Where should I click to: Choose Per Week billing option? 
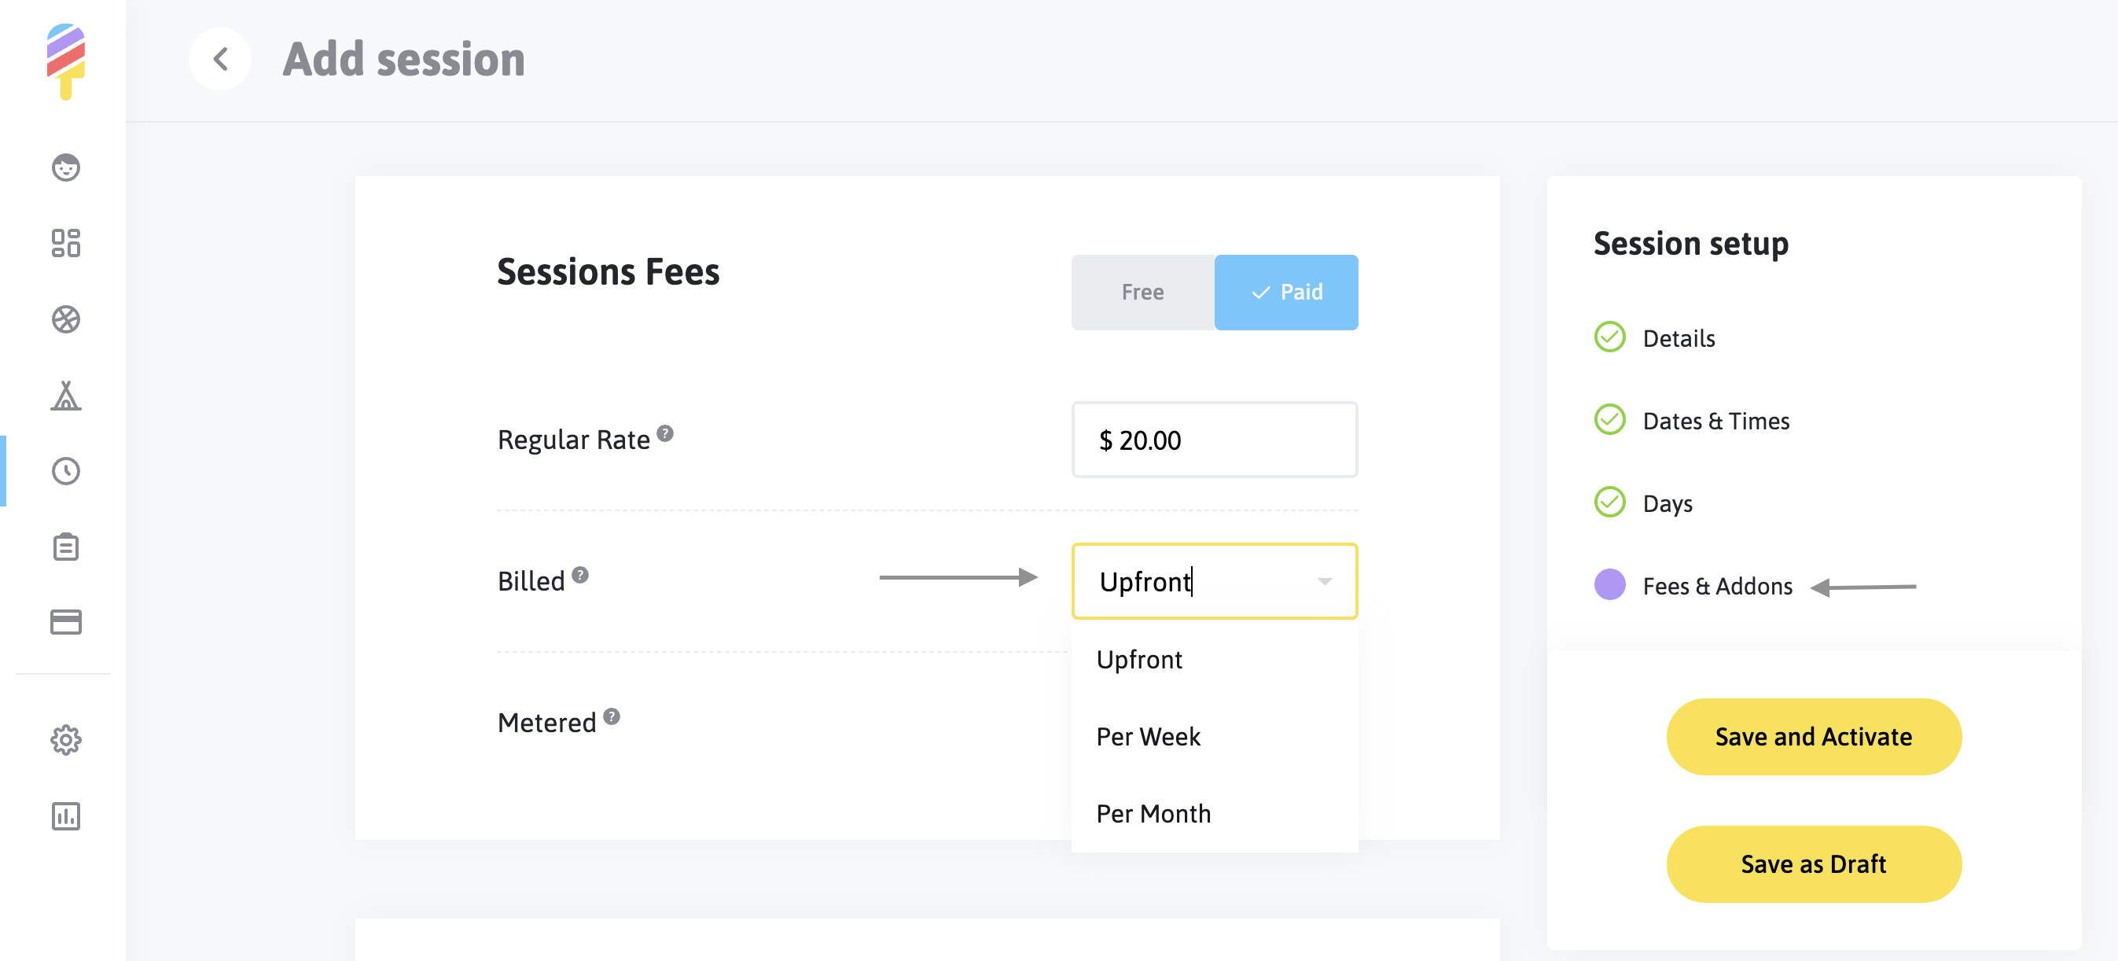pyautogui.click(x=1148, y=736)
